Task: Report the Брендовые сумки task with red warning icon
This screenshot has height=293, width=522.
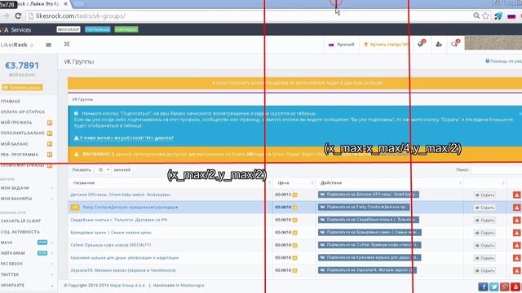Action: pos(516,233)
